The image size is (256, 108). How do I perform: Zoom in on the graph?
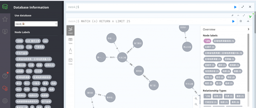click(196, 99)
